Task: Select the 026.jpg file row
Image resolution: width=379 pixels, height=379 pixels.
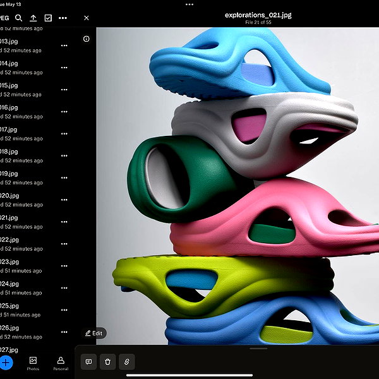Action: point(36,332)
